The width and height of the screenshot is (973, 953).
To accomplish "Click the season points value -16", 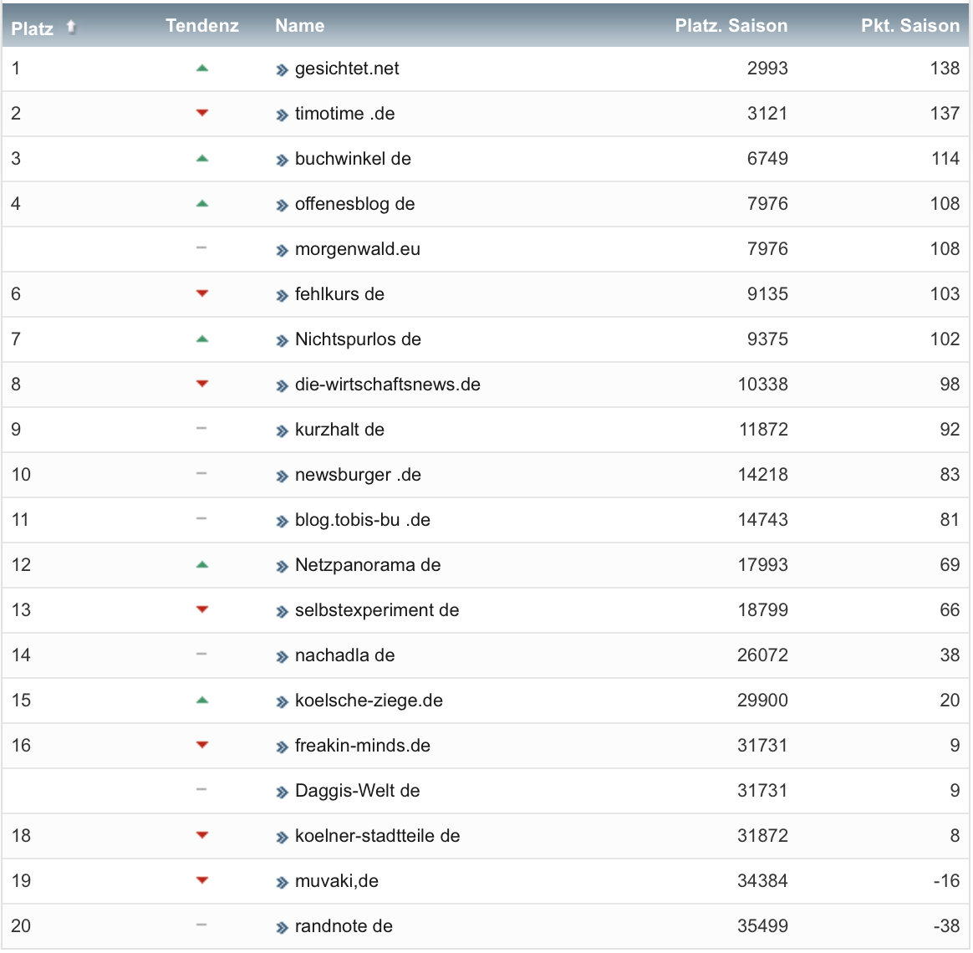I will [946, 881].
